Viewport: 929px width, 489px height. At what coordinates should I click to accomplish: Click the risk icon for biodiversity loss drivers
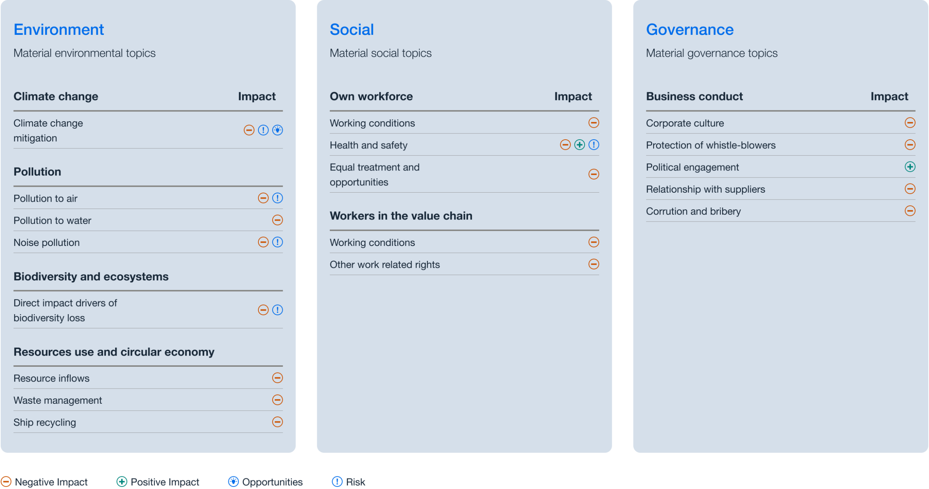(x=278, y=310)
